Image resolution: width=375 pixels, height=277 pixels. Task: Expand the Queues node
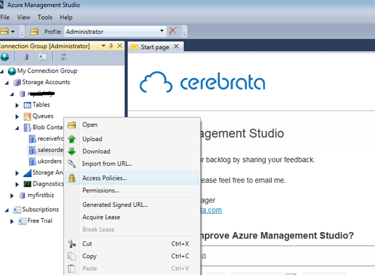point(17,116)
